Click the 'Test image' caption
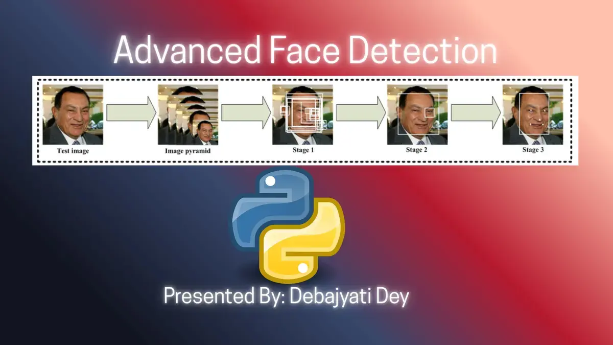613x345 pixels. (x=73, y=151)
